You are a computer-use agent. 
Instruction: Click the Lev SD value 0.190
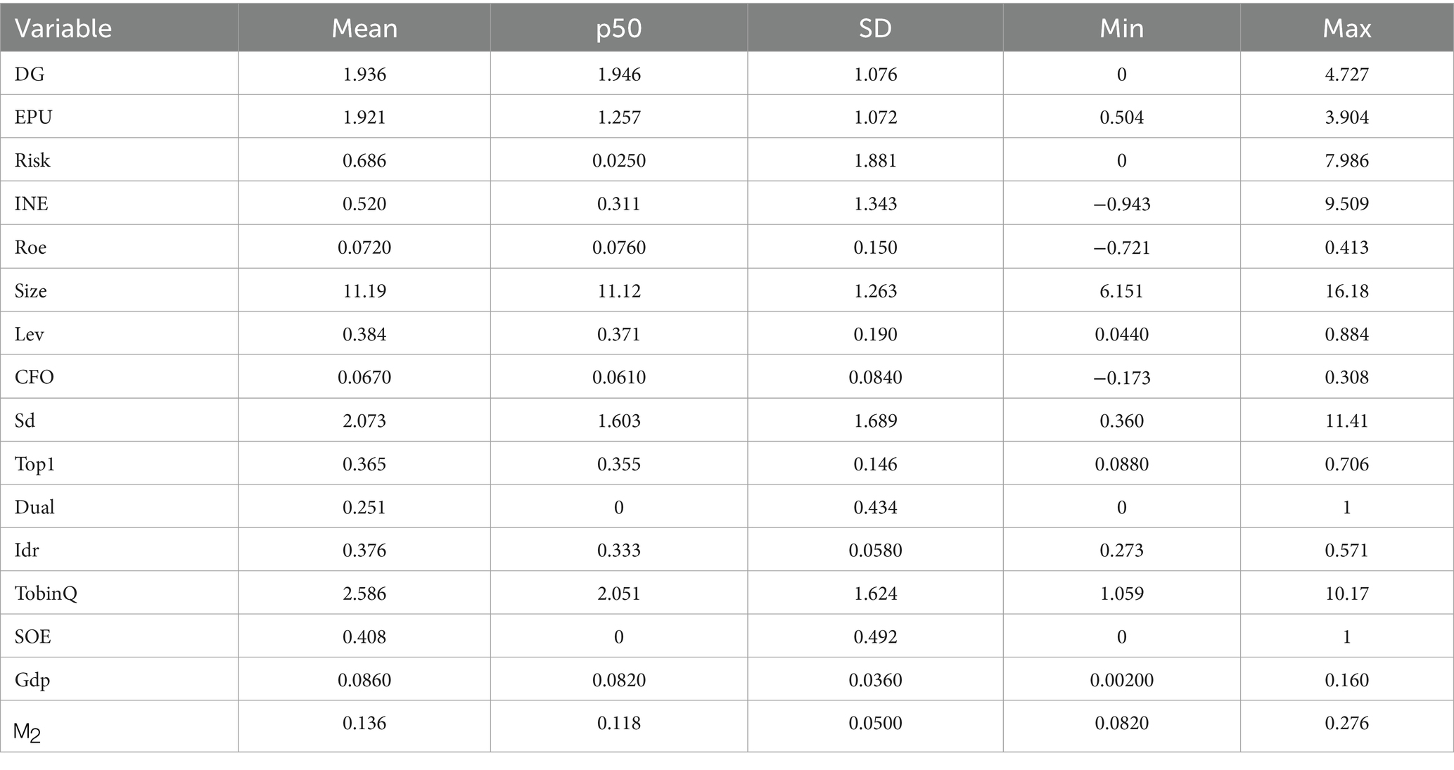point(875,334)
